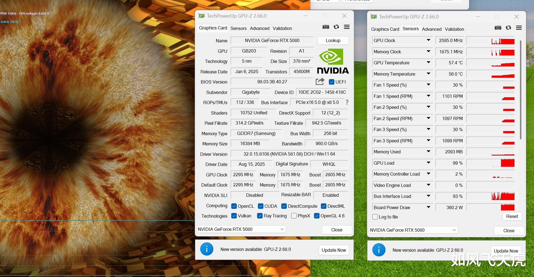Image resolution: width=534 pixels, height=277 pixels.
Task: Open GPU selector dropdown in left GPU-Z window
Action: [x=241, y=229]
